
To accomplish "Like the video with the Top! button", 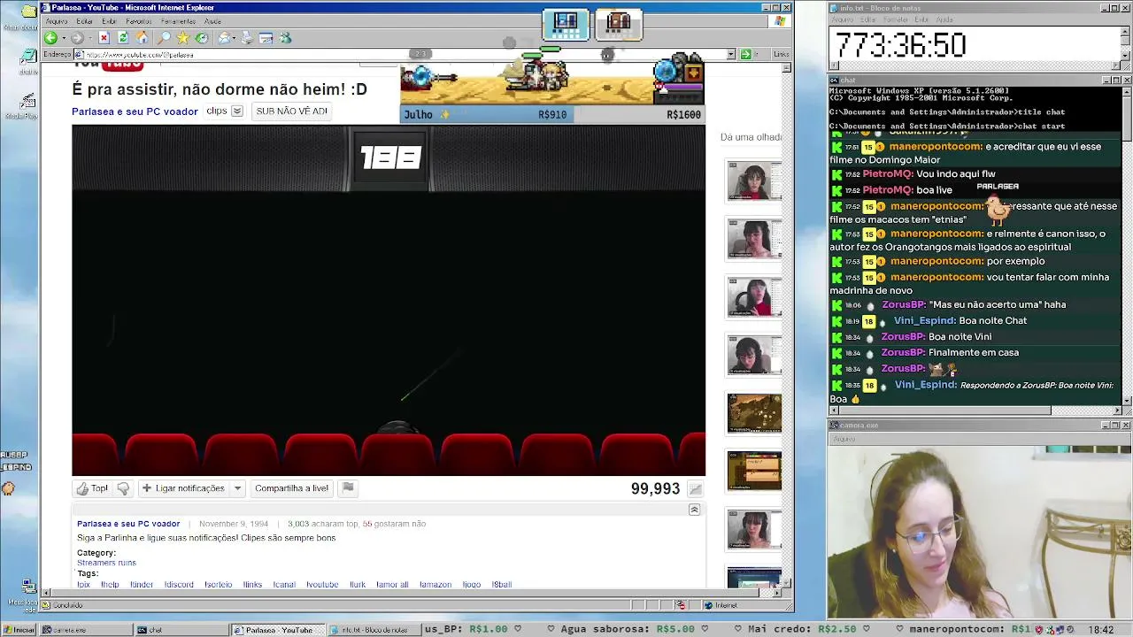I will [x=92, y=488].
